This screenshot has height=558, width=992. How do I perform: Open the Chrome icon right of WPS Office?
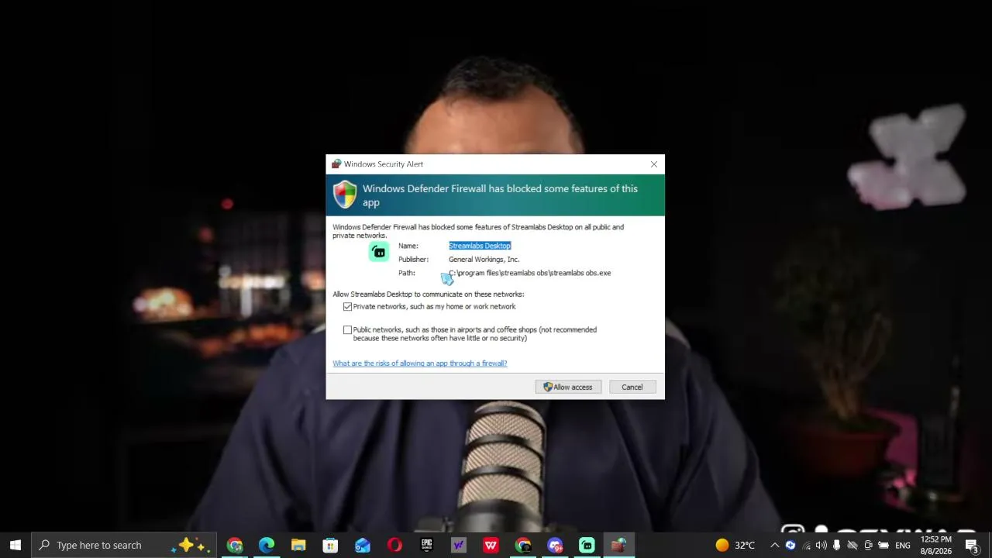(x=523, y=545)
